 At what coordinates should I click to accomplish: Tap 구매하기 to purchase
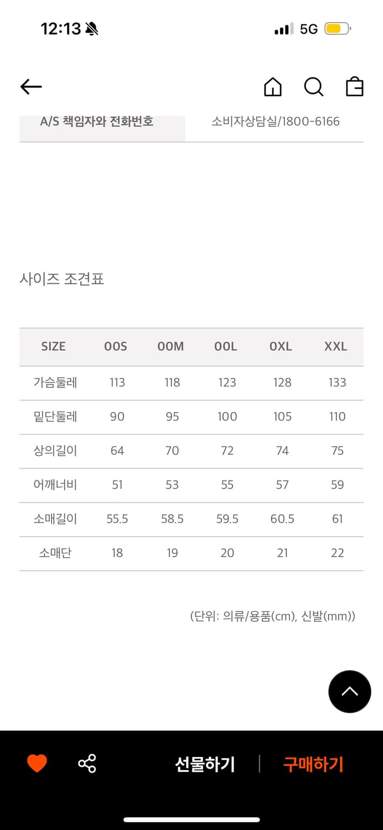pyautogui.click(x=313, y=765)
